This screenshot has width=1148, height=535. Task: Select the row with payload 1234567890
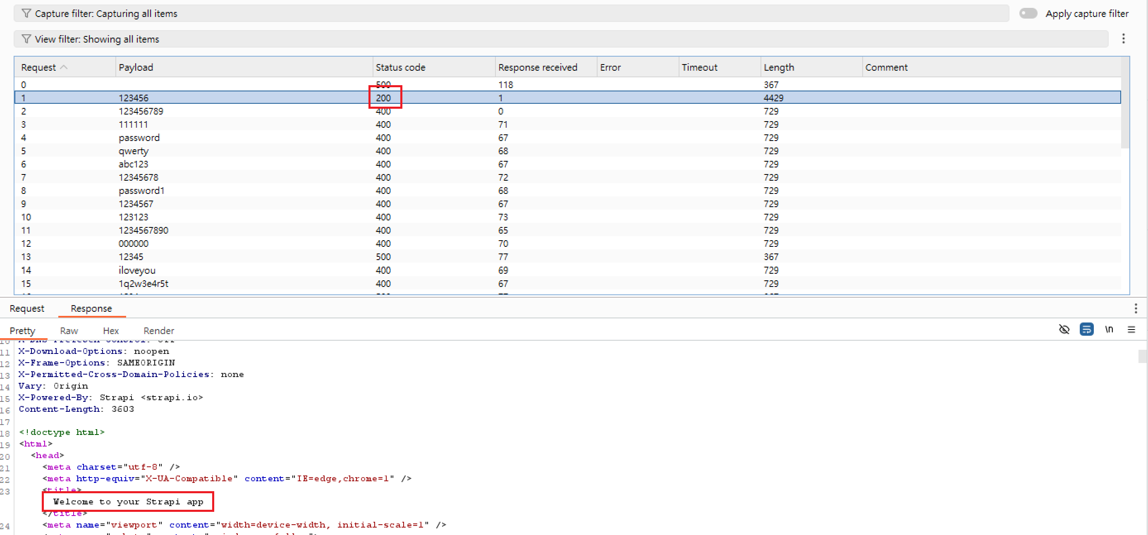pyautogui.click(x=567, y=230)
